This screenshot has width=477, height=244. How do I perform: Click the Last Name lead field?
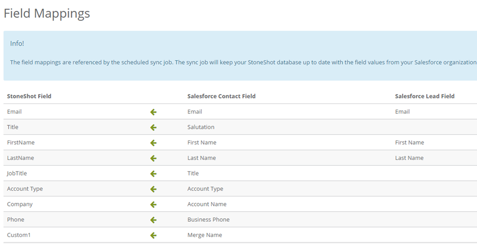point(409,158)
